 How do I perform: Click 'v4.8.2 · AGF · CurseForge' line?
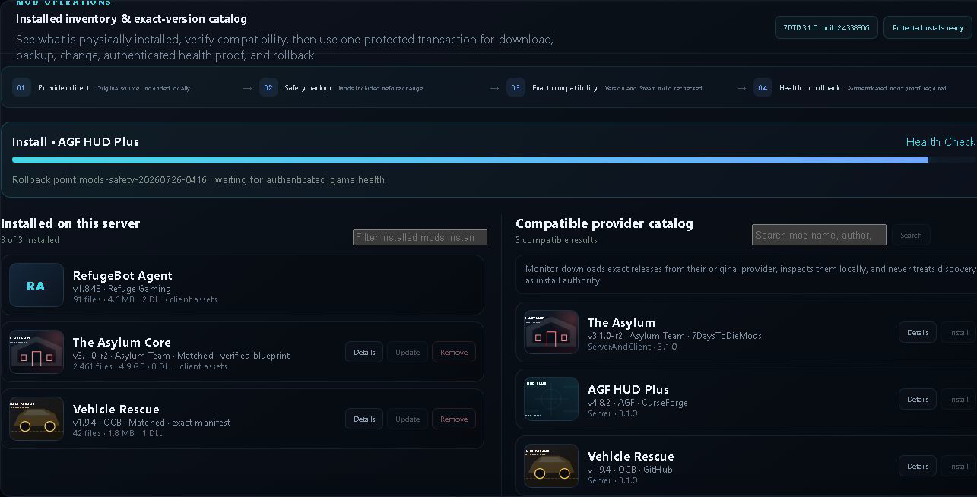click(638, 403)
